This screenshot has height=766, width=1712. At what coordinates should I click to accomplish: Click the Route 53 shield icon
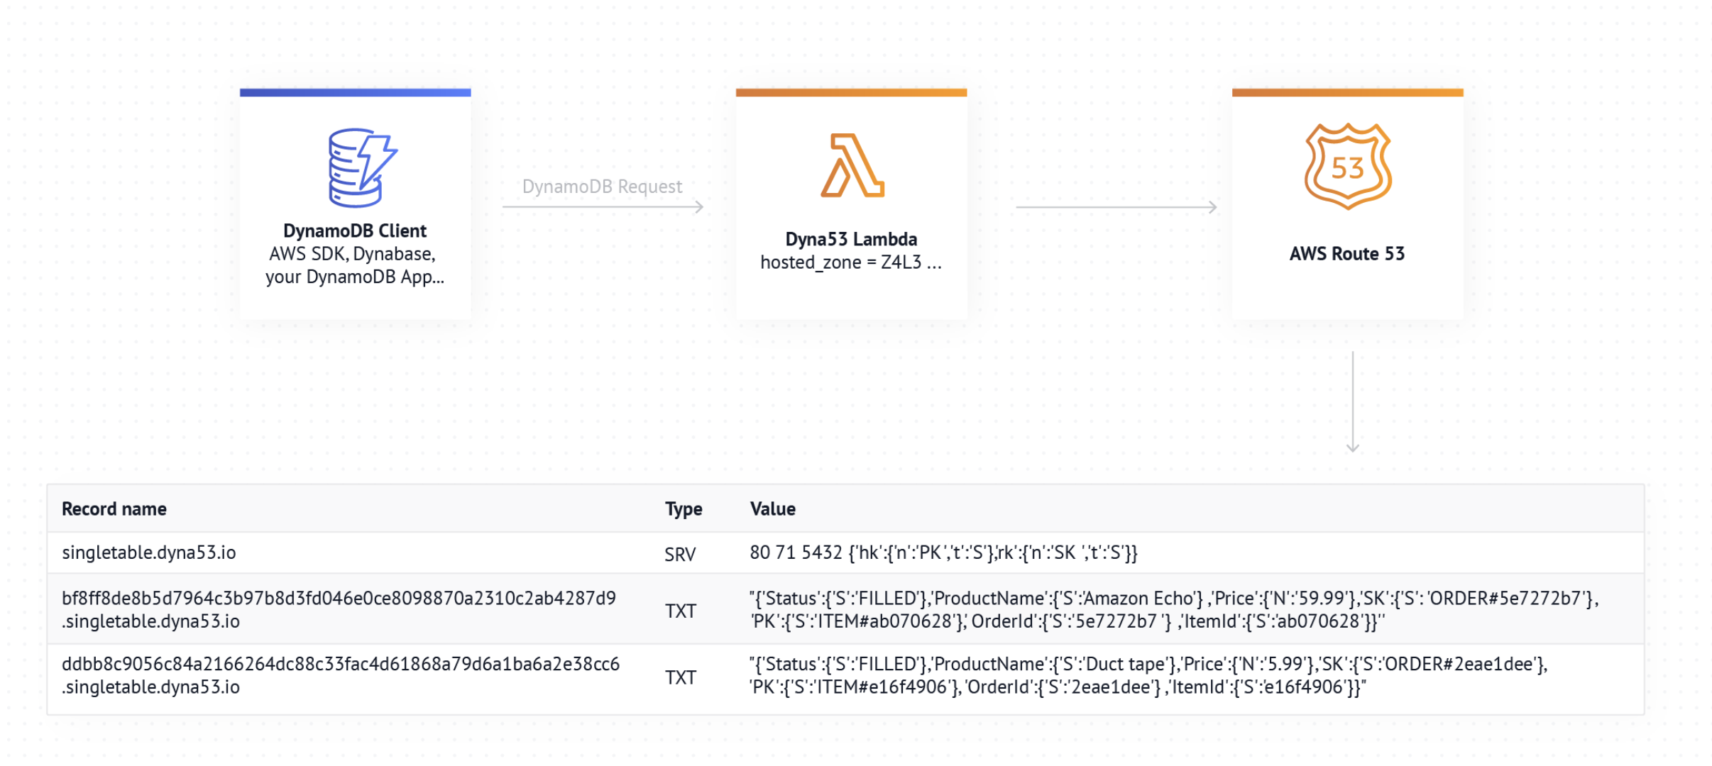1347,167
